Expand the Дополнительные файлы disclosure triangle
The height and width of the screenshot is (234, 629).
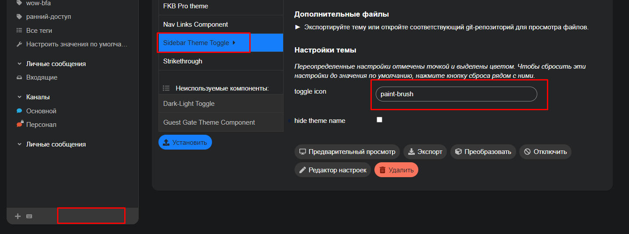(x=298, y=27)
